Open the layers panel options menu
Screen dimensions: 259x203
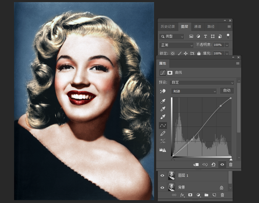pos(229,27)
